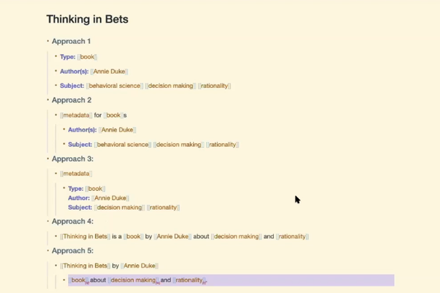Click bullet of metadata for books block
Screen dimensions: 440x293
coord(56,115)
